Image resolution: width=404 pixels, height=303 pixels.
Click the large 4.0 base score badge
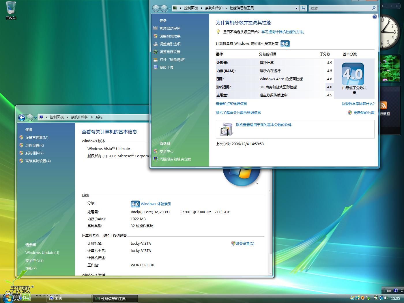tap(353, 74)
